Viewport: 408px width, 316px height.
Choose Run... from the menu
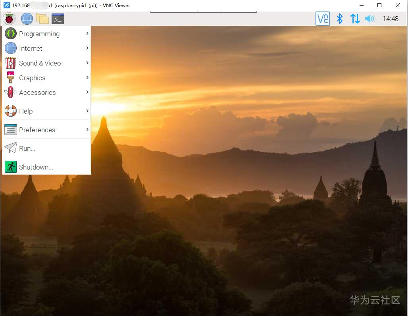tap(46, 148)
